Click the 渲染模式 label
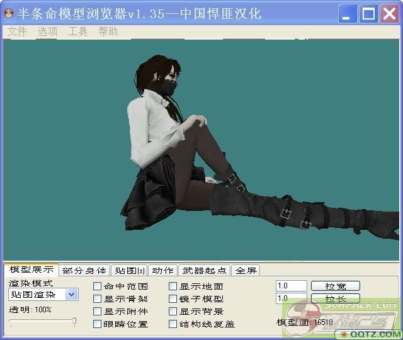 pos(31,283)
